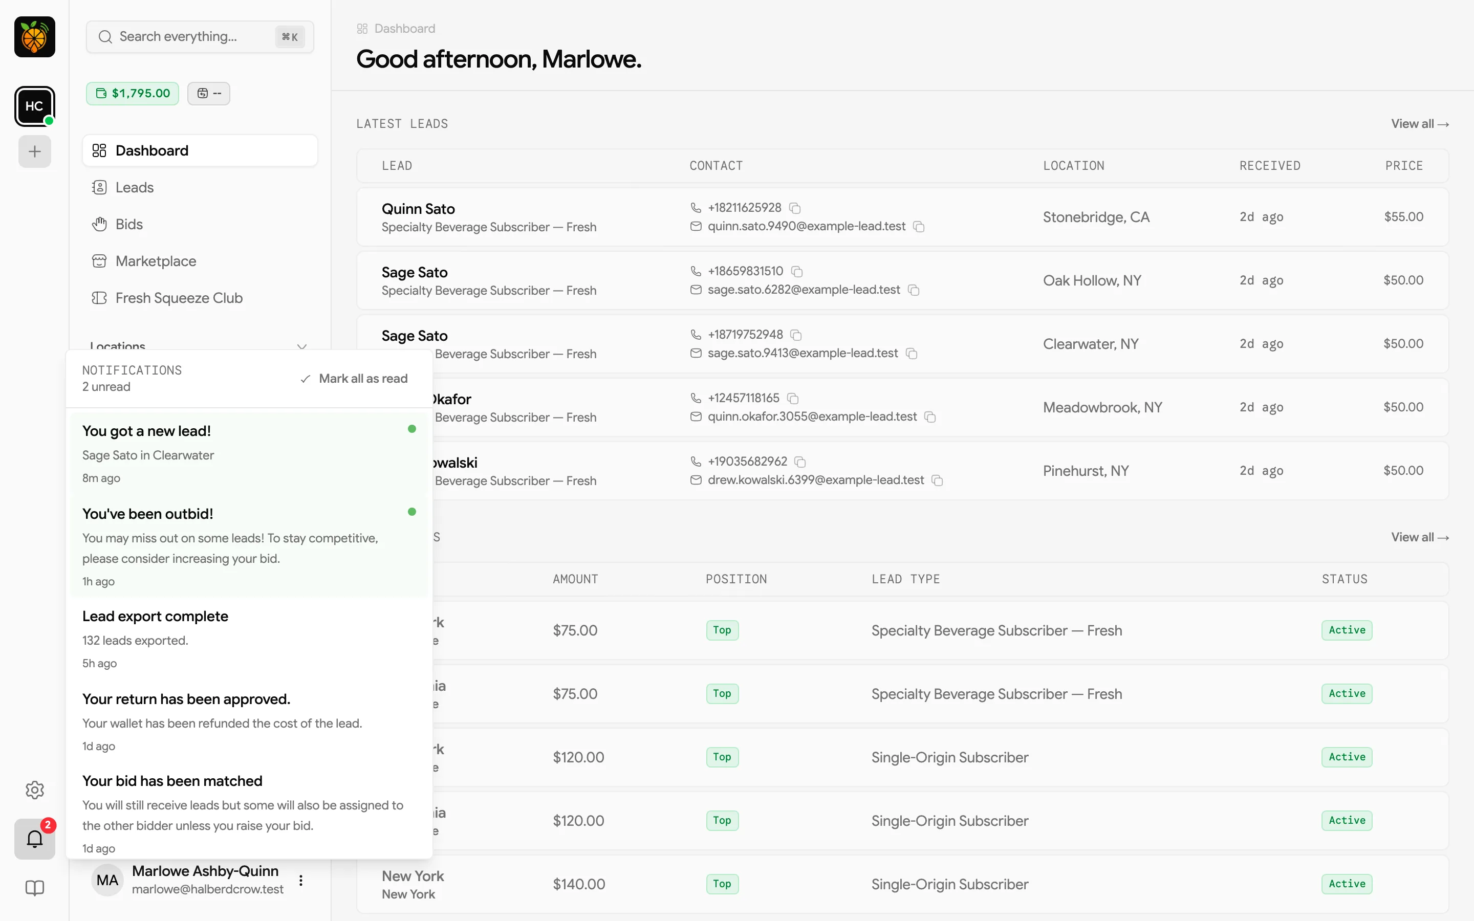Copy email quinn.sato.9490@example-lead.test
Screen dimensions: 1474x921
point(919,227)
